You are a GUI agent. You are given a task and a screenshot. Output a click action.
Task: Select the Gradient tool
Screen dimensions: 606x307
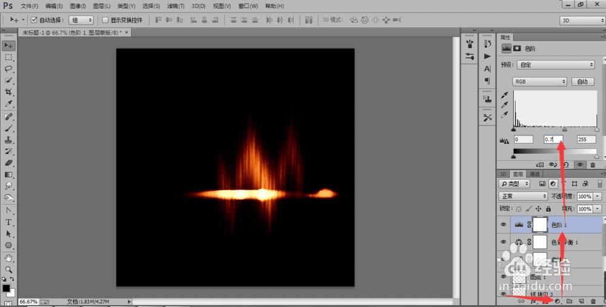(8, 174)
